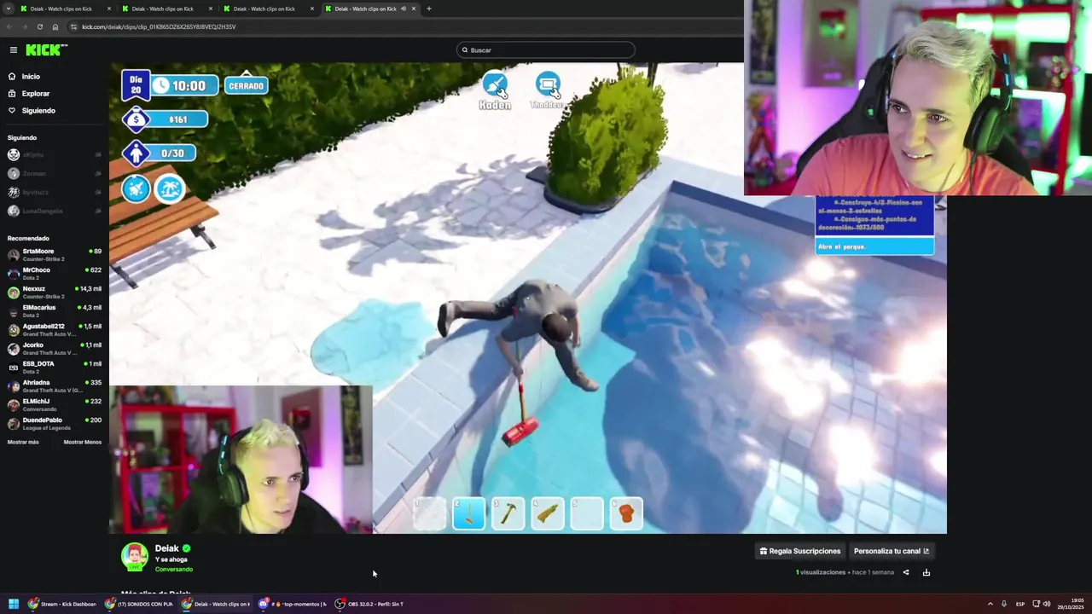Image resolution: width=1092 pixels, height=614 pixels.
Task: Open recommended channel MrChoco
Action: (55, 273)
